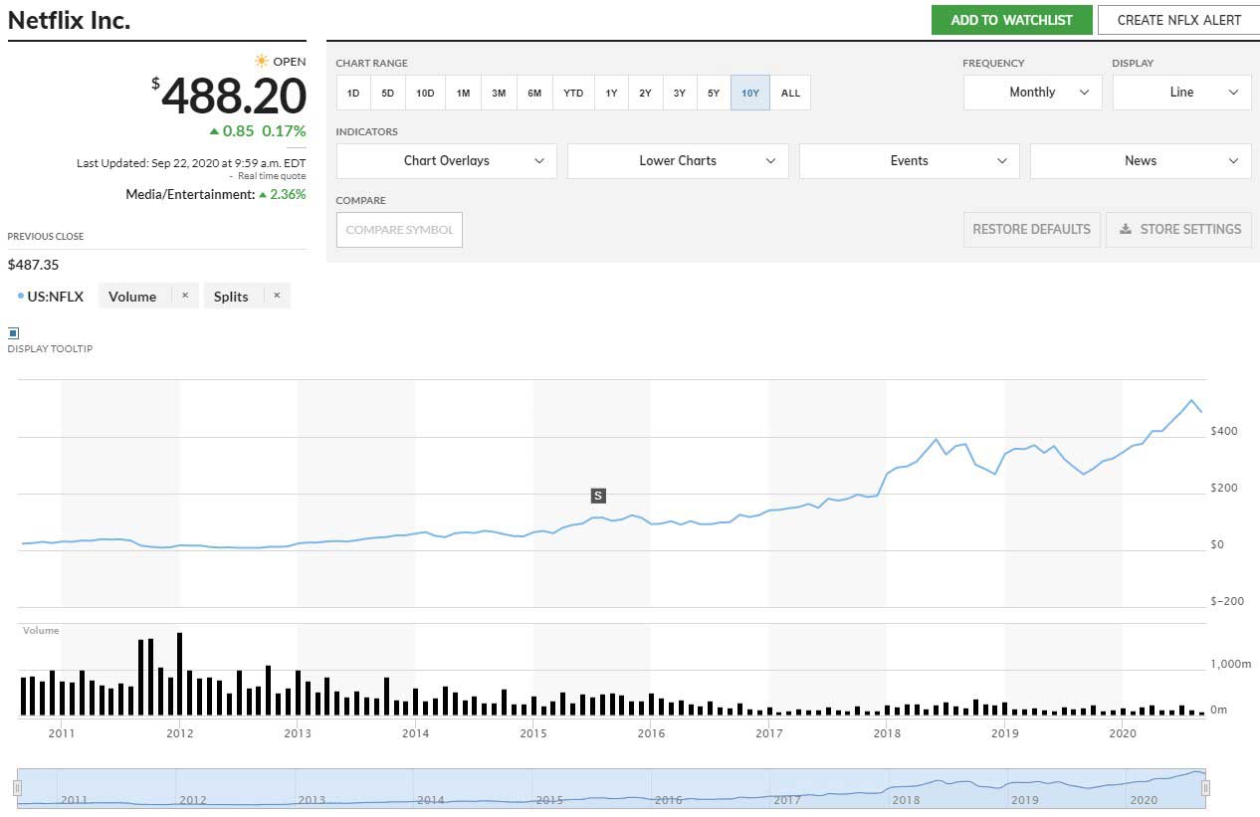The width and height of the screenshot is (1260, 817).
Task: Click the active 10Y range button
Action: 750,93
